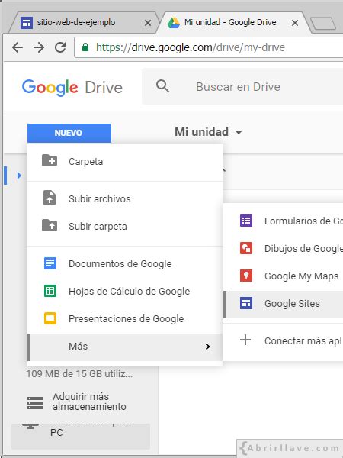Open the Más menu entry
Viewport: 343px width, 458px height.
(x=125, y=347)
